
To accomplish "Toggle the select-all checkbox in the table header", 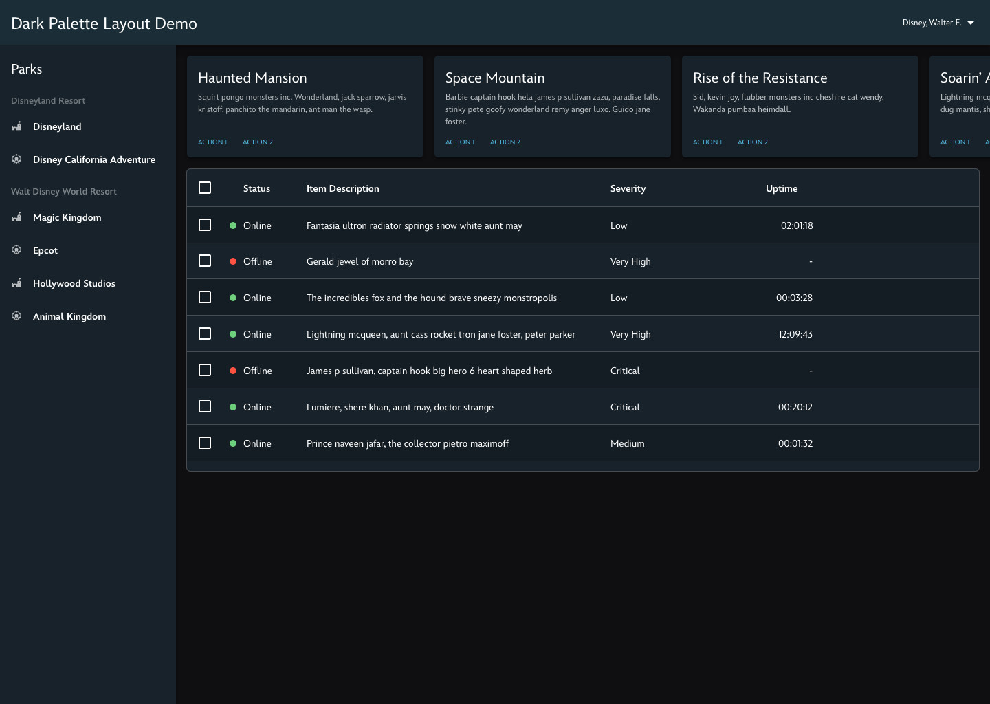I will 205,188.
